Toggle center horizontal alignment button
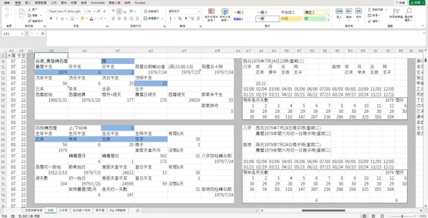The image size is (428, 218). 119,19
